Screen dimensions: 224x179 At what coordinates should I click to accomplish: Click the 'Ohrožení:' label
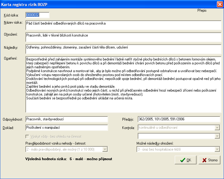(11, 34)
